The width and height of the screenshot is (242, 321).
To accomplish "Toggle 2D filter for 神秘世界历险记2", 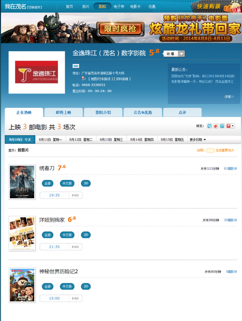I will 86,286.
